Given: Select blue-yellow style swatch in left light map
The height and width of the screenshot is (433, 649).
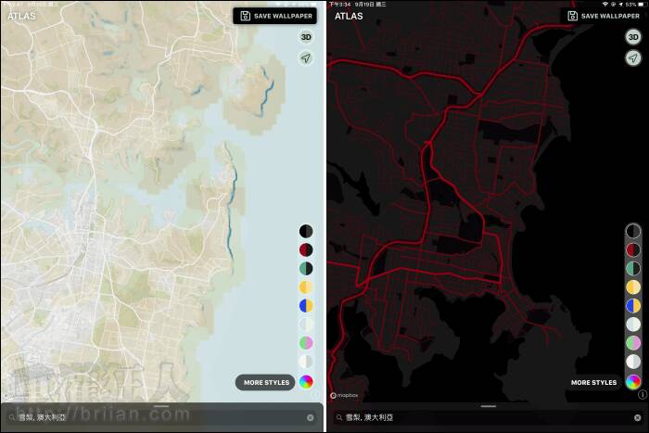Looking at the screenshot, I should [x=306, y=305].
